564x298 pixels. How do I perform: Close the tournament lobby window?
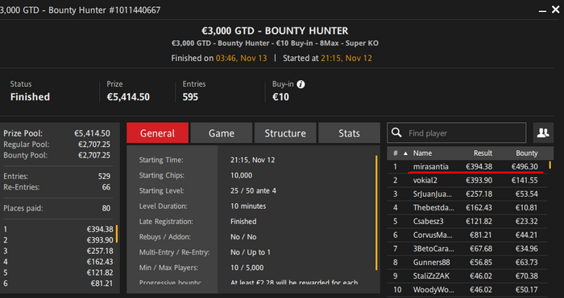tap(556, 10)
